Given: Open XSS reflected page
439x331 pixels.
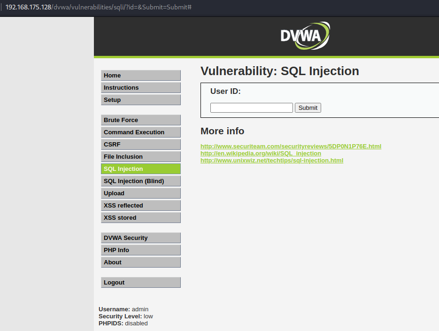Looking at the screenshot, I should (x=141, y=206).
